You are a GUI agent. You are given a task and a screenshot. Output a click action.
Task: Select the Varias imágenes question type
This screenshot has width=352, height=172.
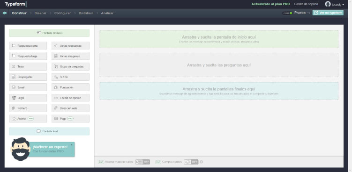click(70, 56)
